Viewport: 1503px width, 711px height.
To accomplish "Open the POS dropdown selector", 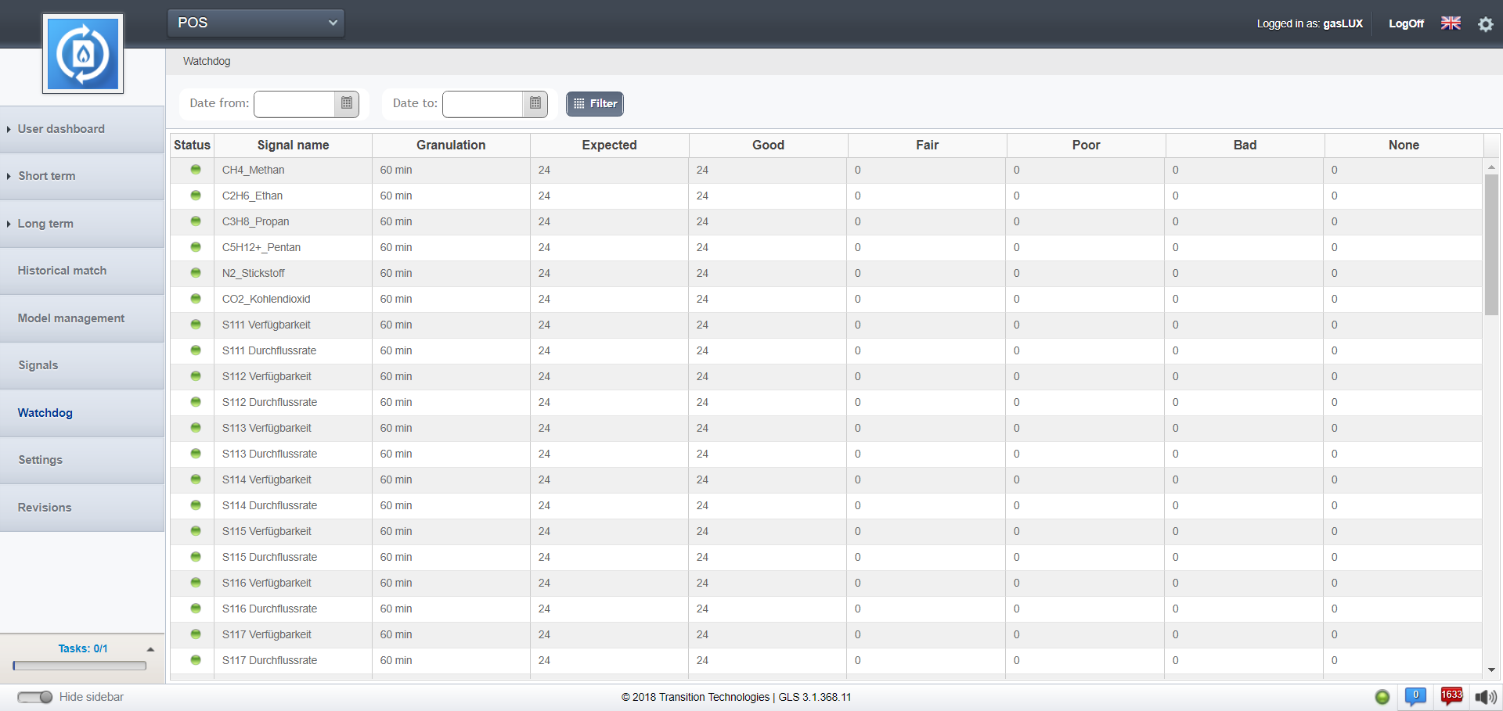I will click(x=256, y=23).
